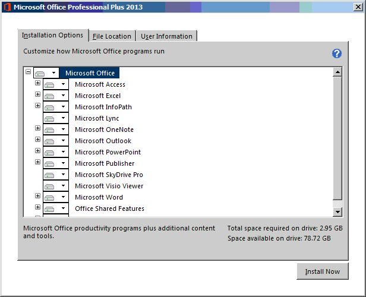The width and height of the screenshot is (366, 297).
Task: Select the Microsoft Word tree label
Action: tap(99, 197)
